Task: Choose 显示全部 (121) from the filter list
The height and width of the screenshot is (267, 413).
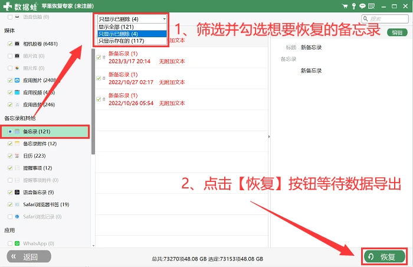Action: pyautogui.click(x=132, y=27)
